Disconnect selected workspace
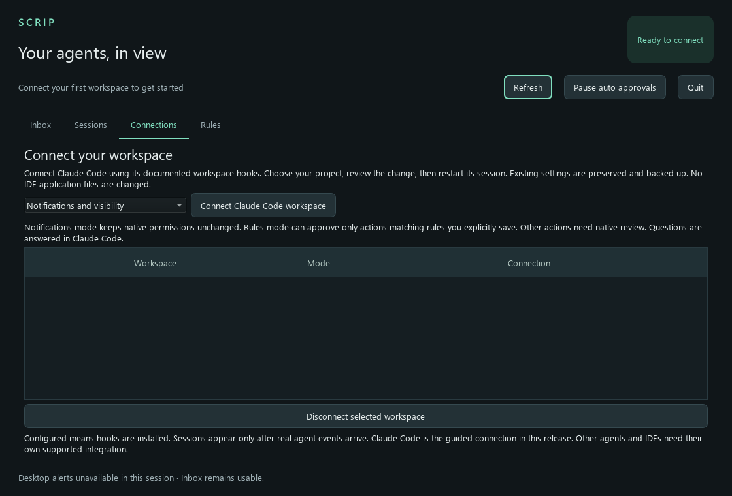 coord(365,416)
